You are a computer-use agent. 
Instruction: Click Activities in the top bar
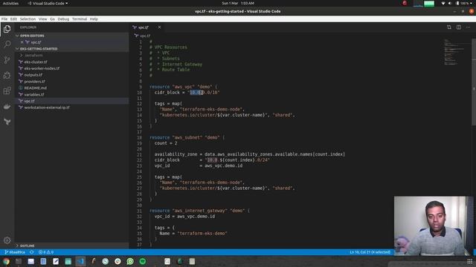(x=10, y=3)
